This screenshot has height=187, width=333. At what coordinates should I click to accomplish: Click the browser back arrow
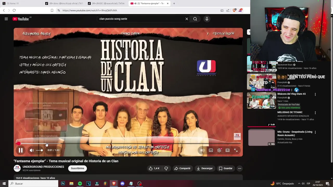tap(4, 10)
